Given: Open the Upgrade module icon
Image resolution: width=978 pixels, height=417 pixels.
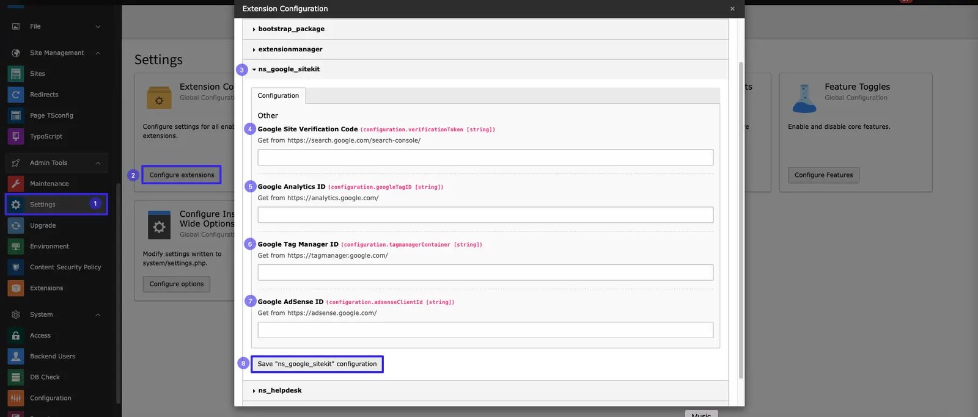Looking at the screenshot, I should click(16, 225).
